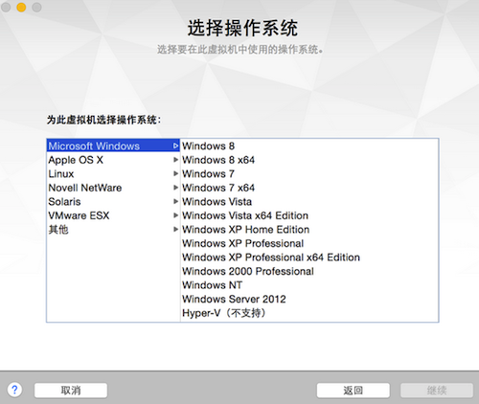This screenshot has width=479, height=404.
Task: Choose the Linux category
Action: [x=113, y=174]
